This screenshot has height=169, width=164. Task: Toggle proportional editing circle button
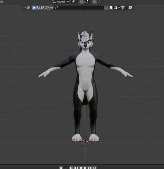(95, 2)
